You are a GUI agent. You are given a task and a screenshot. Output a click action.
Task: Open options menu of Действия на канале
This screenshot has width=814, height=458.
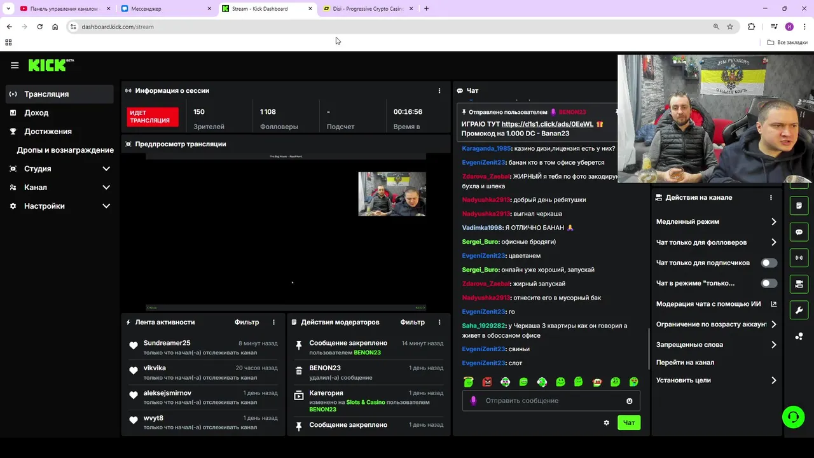click(771, 197)
